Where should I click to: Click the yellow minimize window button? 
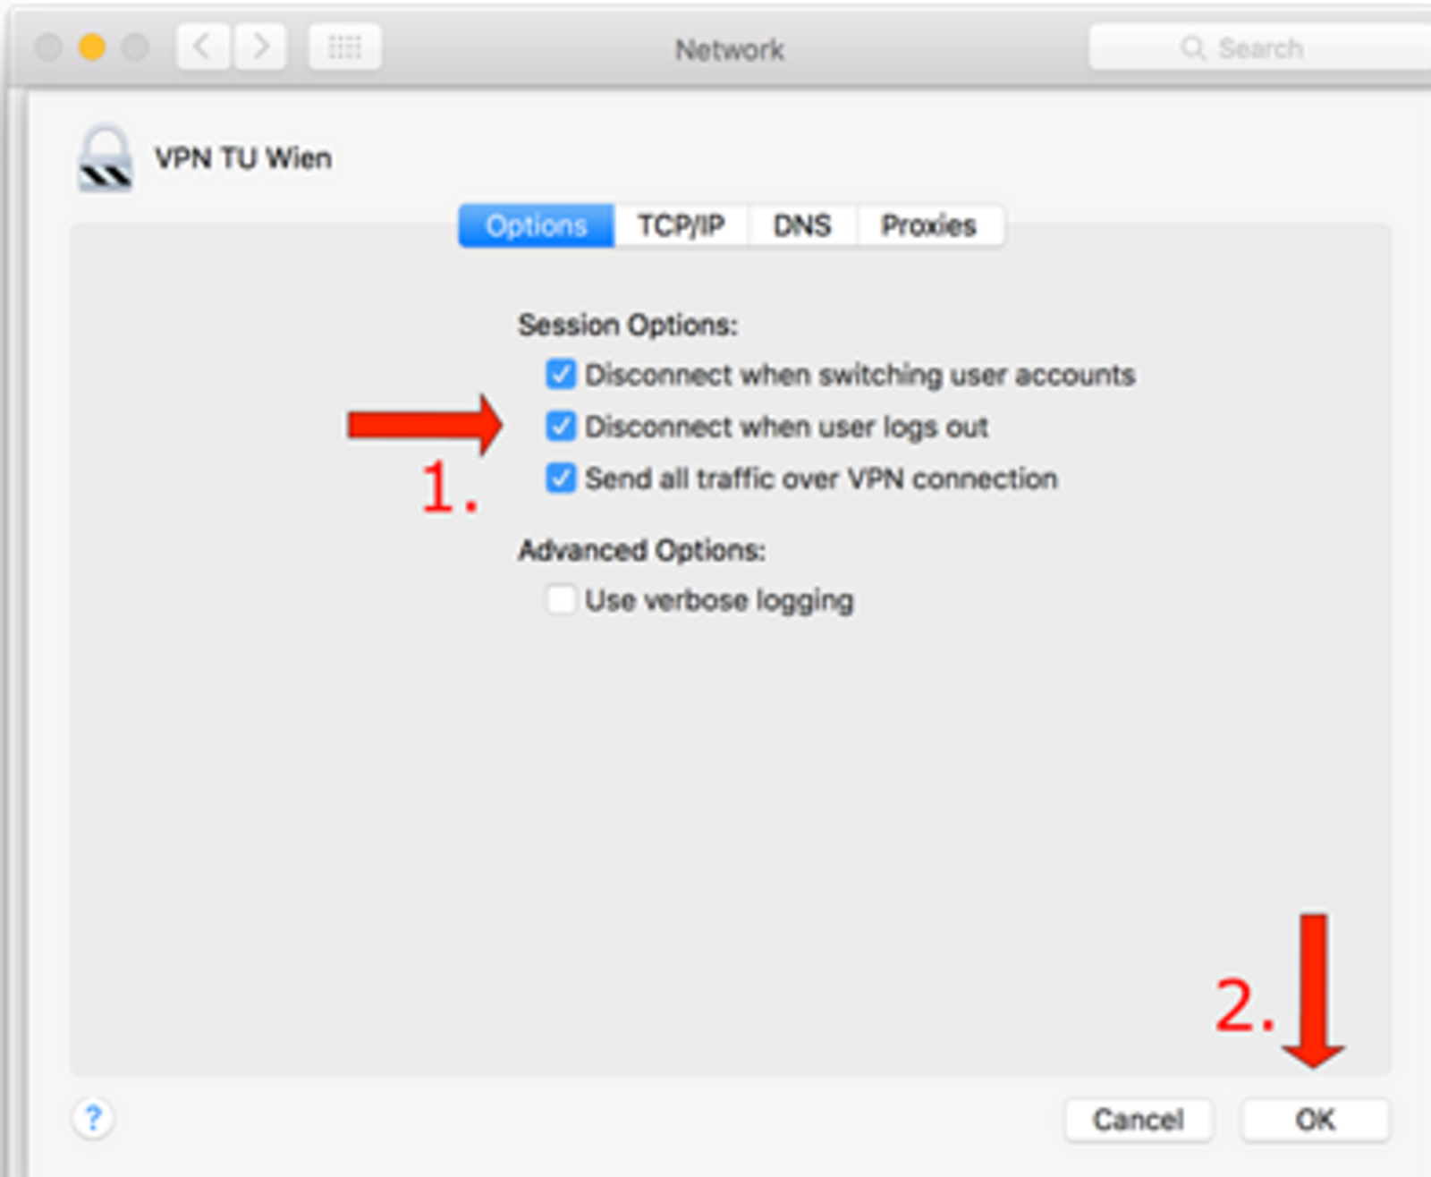point(92,47)
